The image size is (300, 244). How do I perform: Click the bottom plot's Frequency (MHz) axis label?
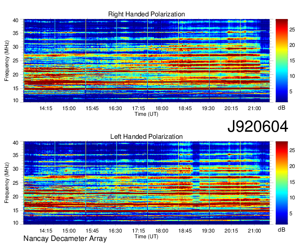[x=7, y=183]
